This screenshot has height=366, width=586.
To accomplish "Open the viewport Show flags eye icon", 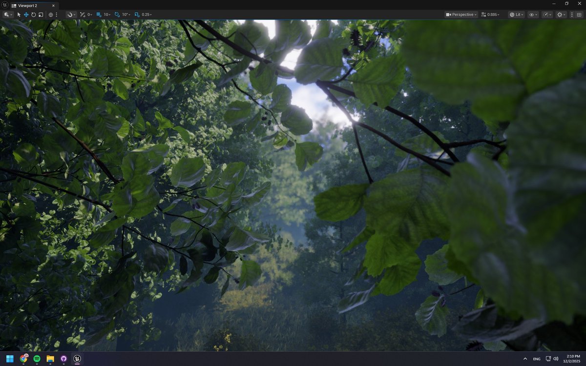I will pyautogui.click(x=532, y=14).
